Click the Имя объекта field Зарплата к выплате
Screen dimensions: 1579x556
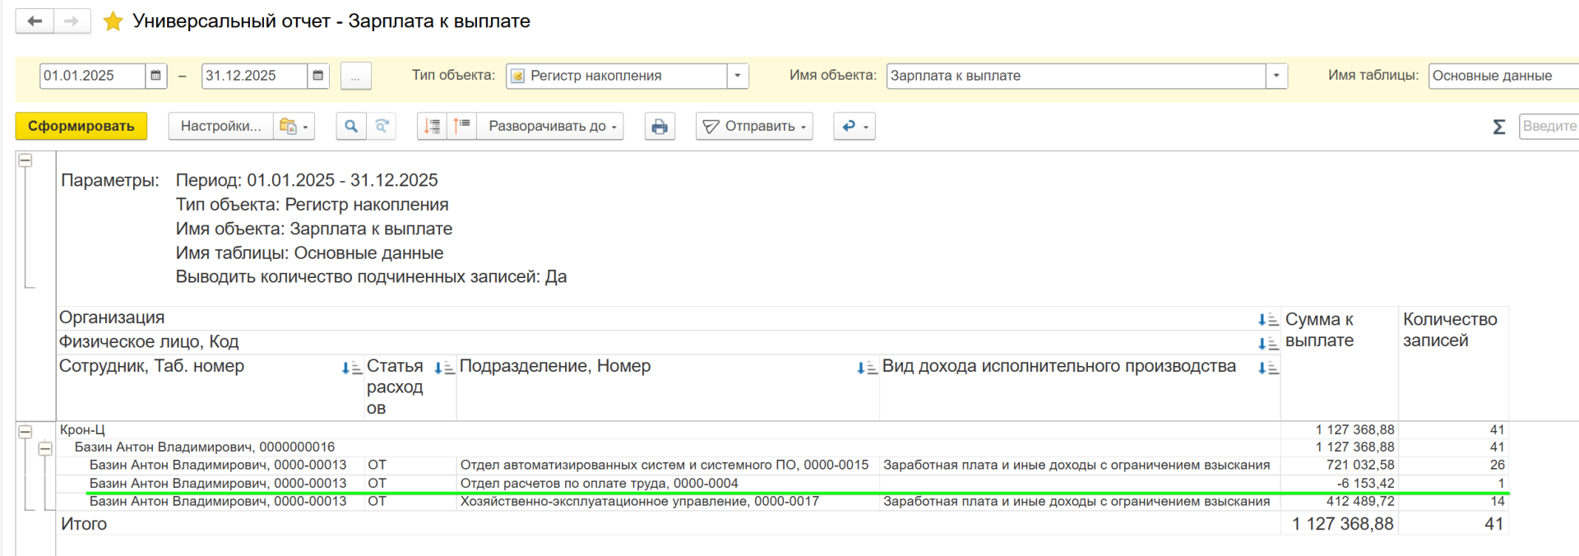[x=1076, y=76]
